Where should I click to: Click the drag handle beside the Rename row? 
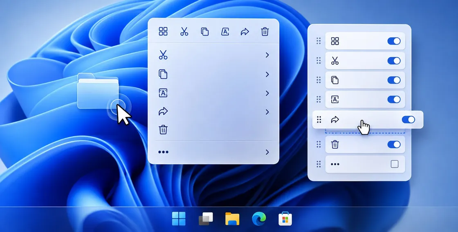point(319,99)
